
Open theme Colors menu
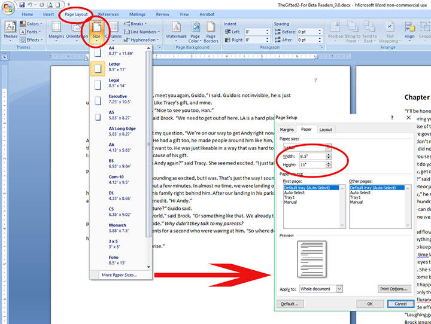pos(31,24)
